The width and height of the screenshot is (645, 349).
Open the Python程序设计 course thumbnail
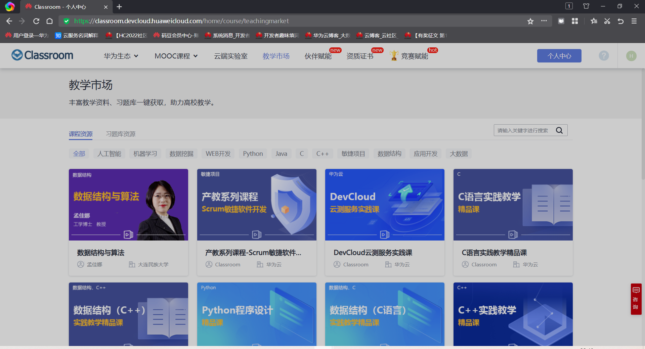tap(257, 314)
